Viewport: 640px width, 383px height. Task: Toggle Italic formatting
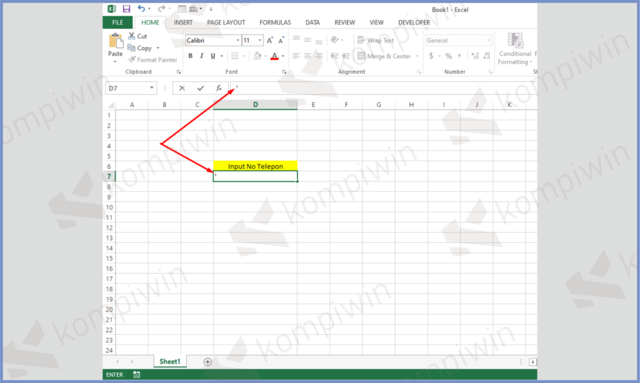coord(201,56)
